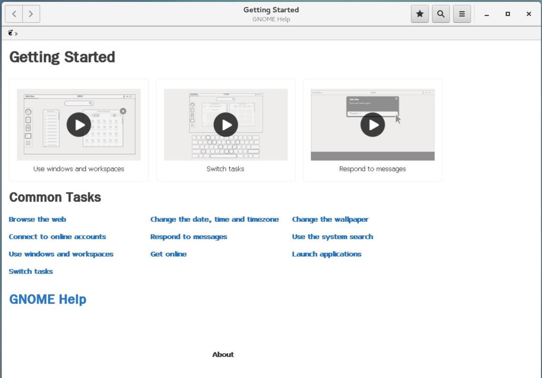Go to the GNOME Help heading link
Image resolution: width=542 pixels, height=378 pixels.
[48, 299]
